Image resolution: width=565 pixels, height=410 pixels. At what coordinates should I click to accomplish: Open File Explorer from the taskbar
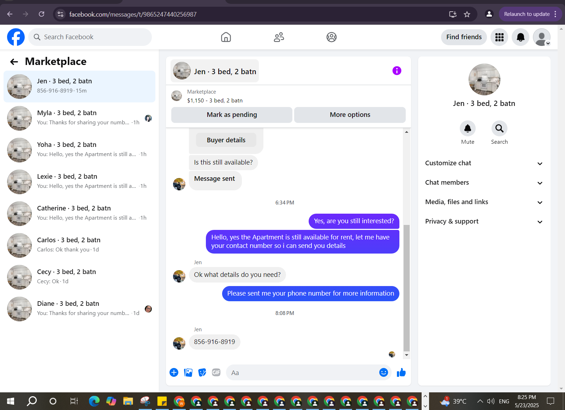pos(128,401)
